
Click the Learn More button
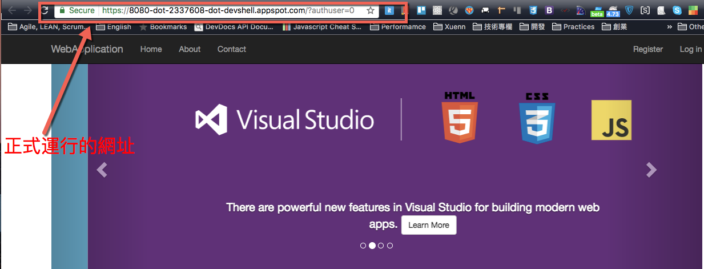[x=429, y=225]
